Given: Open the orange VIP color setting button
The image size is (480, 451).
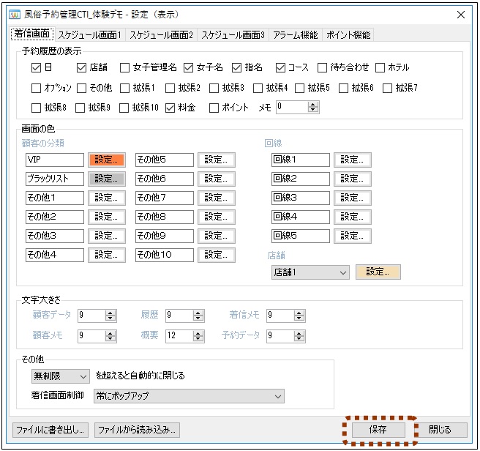Looking at the screenshot, I should [106, 160].
